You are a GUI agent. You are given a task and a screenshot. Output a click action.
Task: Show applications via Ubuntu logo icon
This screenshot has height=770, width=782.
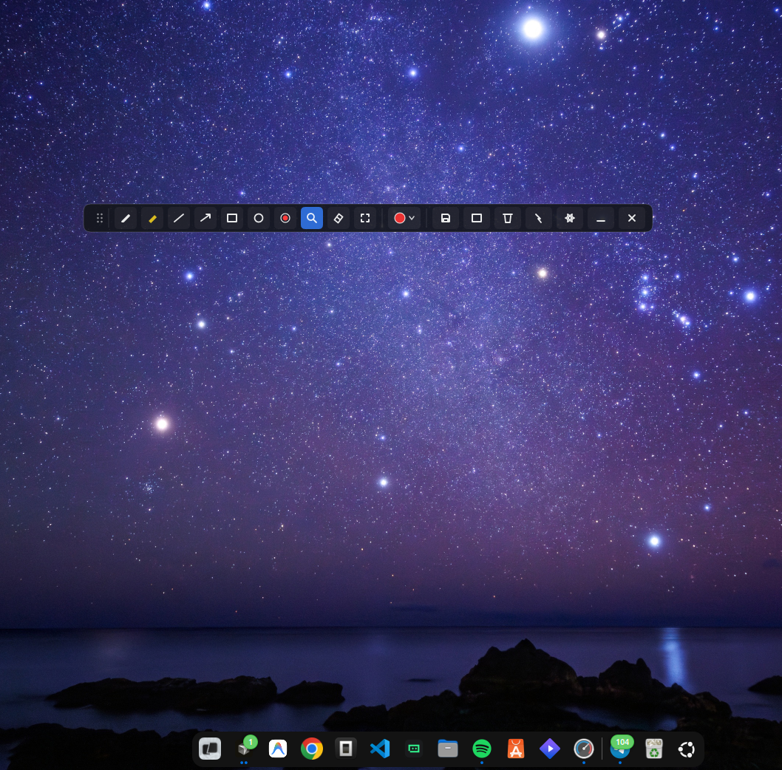(687, 749)
